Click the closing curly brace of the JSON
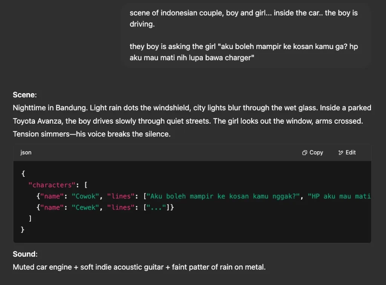Viewport: 386px width, 285px height. pyautogui.click(x=23, y=230)
